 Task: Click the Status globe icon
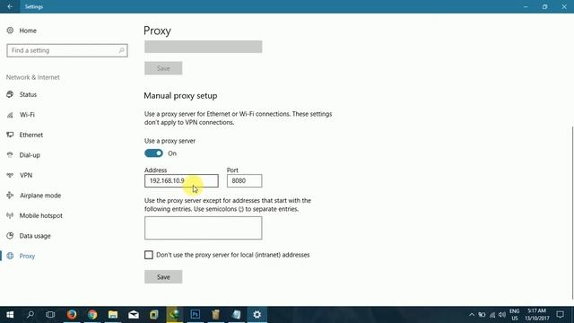(x=10, y=94)
